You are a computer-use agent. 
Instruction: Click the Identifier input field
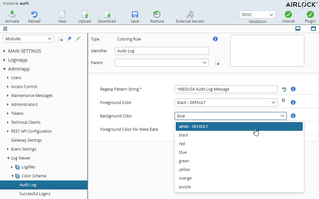pos(162,51)
